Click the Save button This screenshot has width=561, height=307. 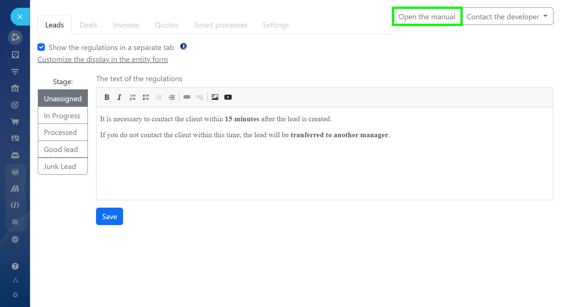click(x=109, y=217)
